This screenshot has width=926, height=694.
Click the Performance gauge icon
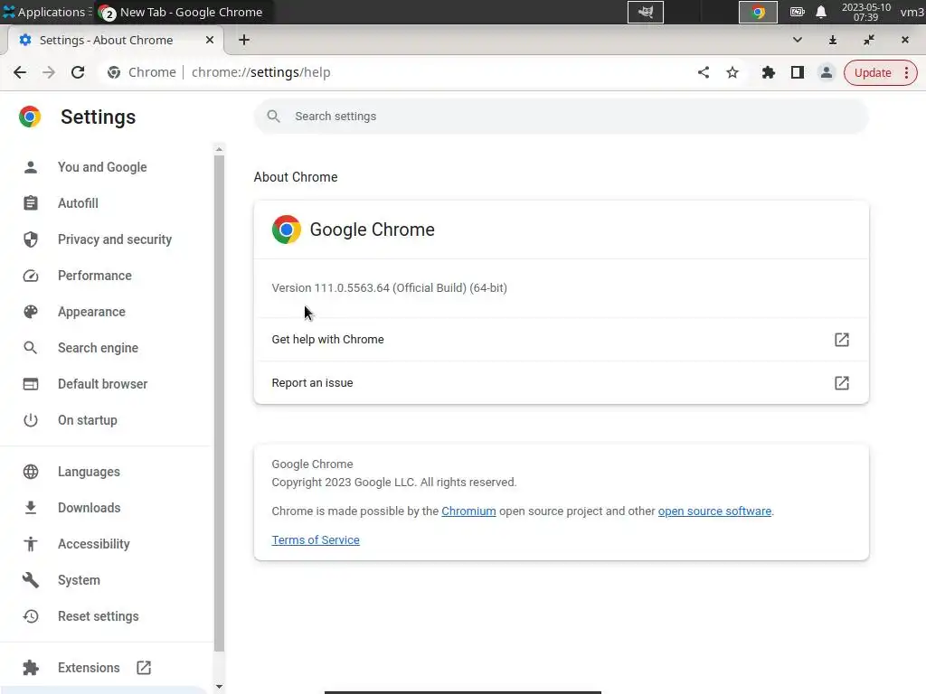31,276
